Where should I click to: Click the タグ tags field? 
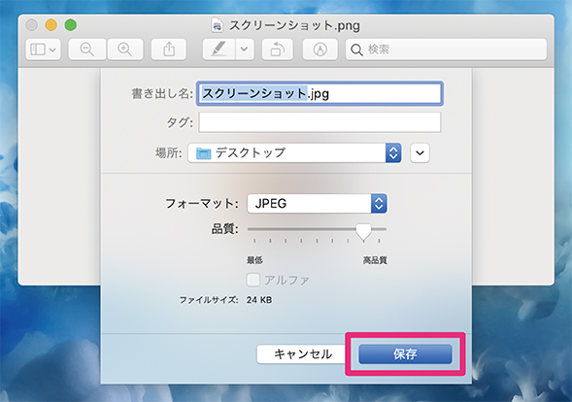320,121
